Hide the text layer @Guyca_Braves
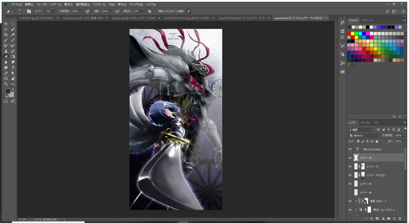 [350, 149]
